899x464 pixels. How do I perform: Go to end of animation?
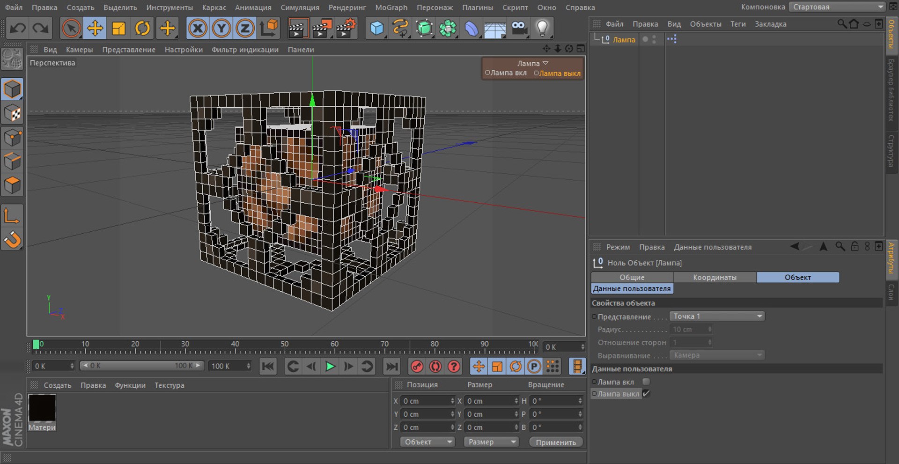pyautogui.click(x=392, y=367)
